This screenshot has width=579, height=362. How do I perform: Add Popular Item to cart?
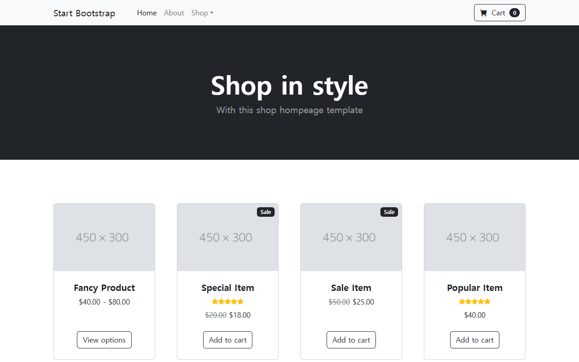pyautogui.click(x=475, y=340)
